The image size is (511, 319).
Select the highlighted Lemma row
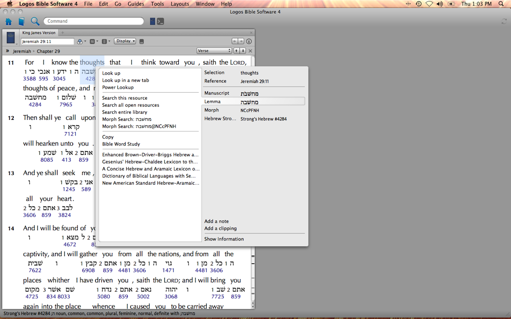[x=254, y=102]
